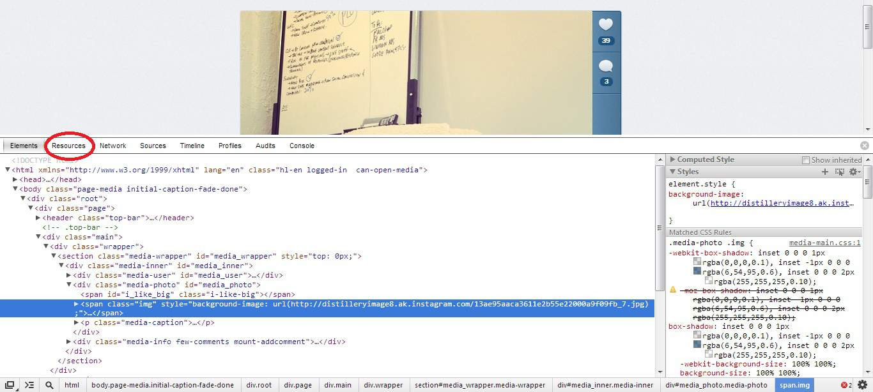Expand the header top-bar node

point(38,218)
